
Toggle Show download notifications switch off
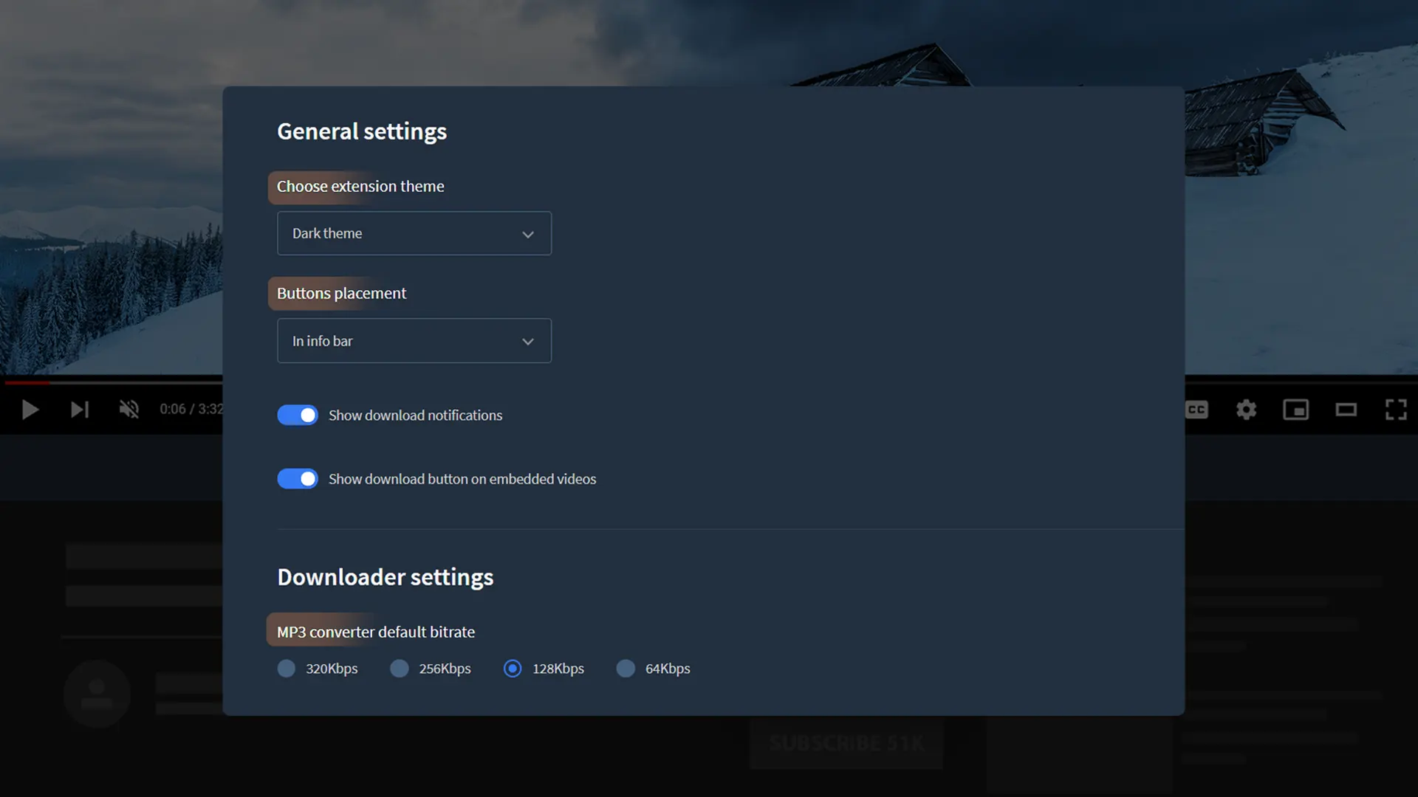[297, 415]
